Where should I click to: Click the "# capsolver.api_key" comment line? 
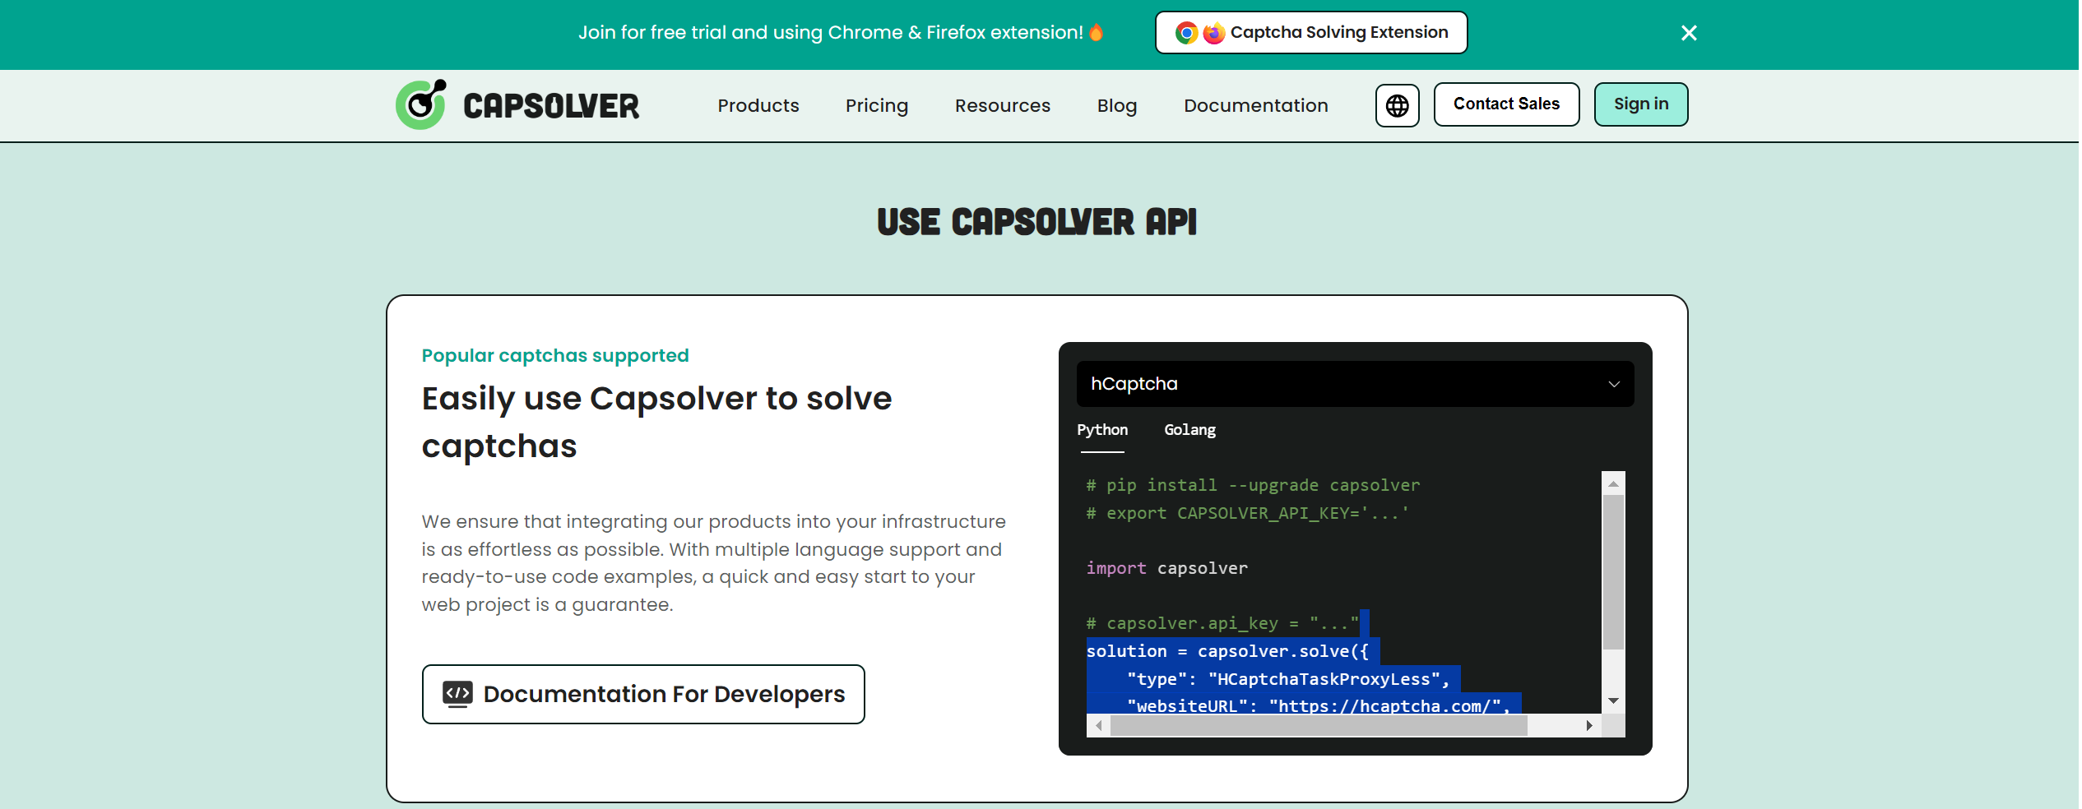click(x=1222, y=623)
